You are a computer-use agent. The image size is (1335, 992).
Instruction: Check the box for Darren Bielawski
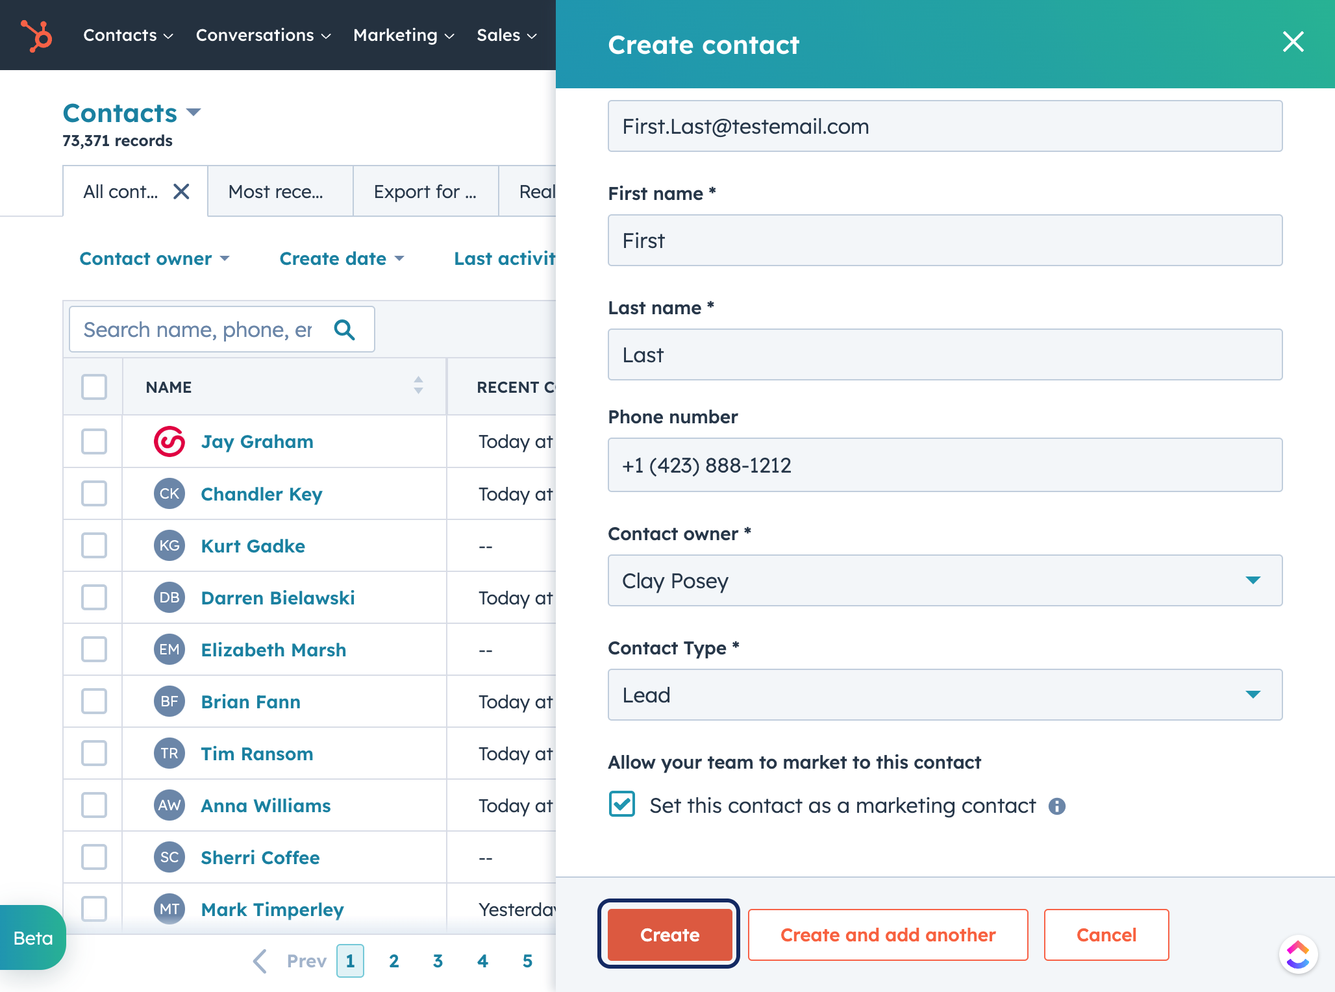pyautogui.click(x=94, y=597)
